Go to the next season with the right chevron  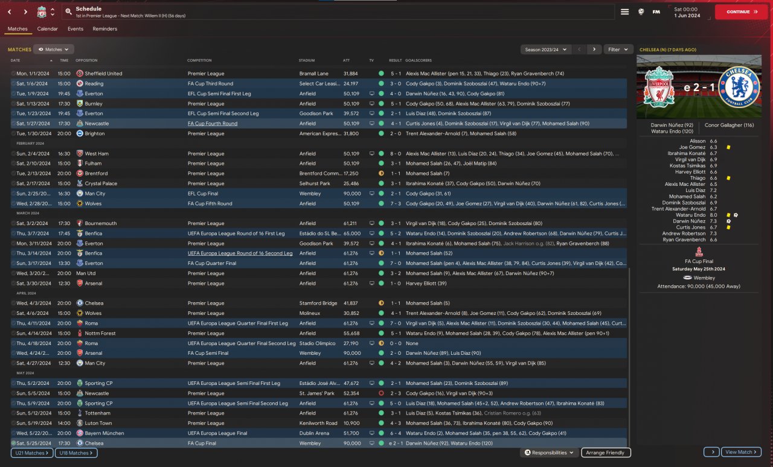[x=594, y=49]
